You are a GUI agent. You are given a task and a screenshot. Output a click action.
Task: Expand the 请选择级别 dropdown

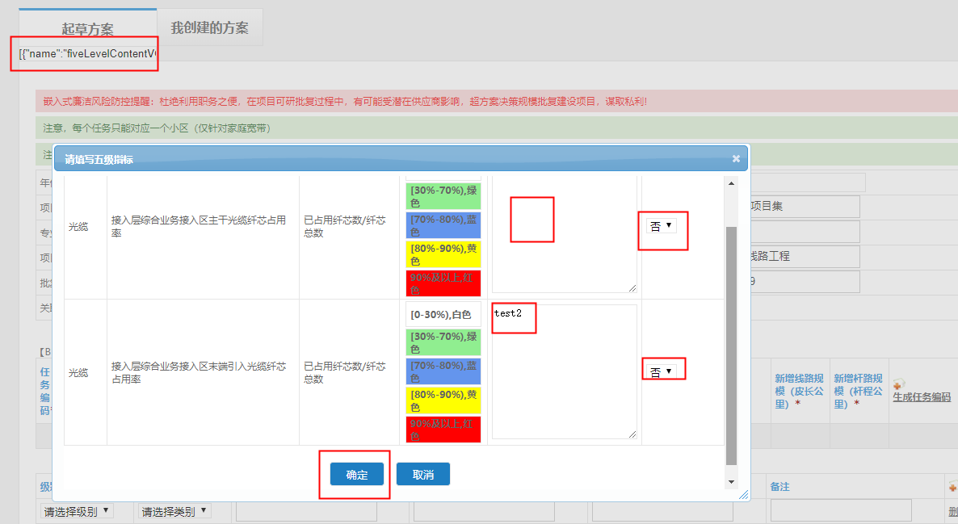pyautogui.click(x=77, y=509)
